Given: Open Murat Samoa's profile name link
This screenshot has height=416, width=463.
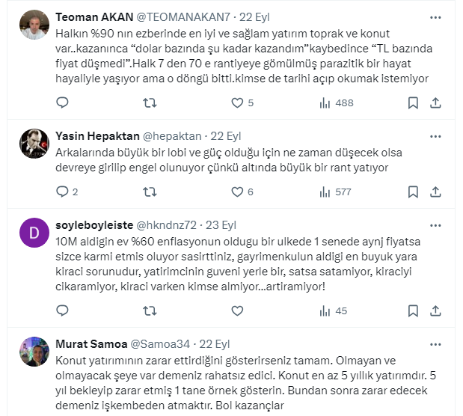Looking at the screenshot, I should click(x=88, y=344).
